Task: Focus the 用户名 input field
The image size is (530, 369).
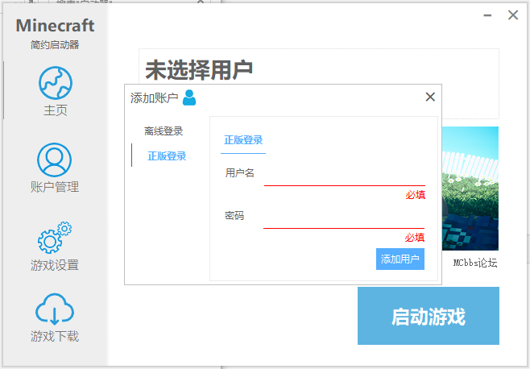Action: click(344, 177)
